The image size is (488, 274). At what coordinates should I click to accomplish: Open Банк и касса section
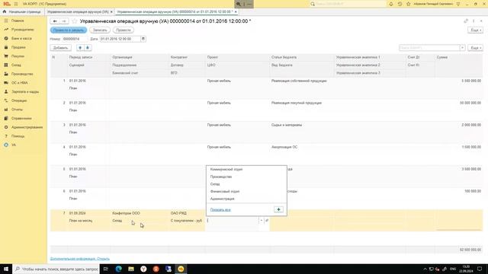pos(21,38)
